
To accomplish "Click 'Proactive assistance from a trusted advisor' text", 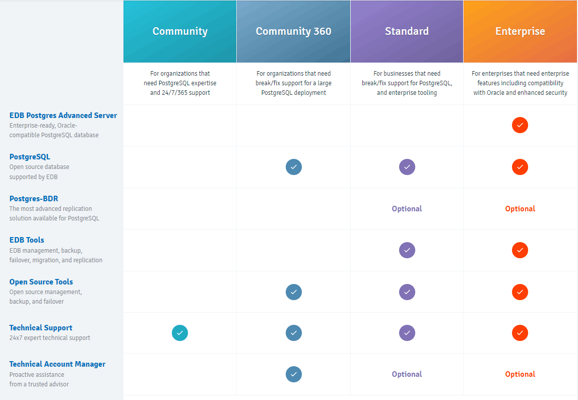I will [x=39, y=379].
